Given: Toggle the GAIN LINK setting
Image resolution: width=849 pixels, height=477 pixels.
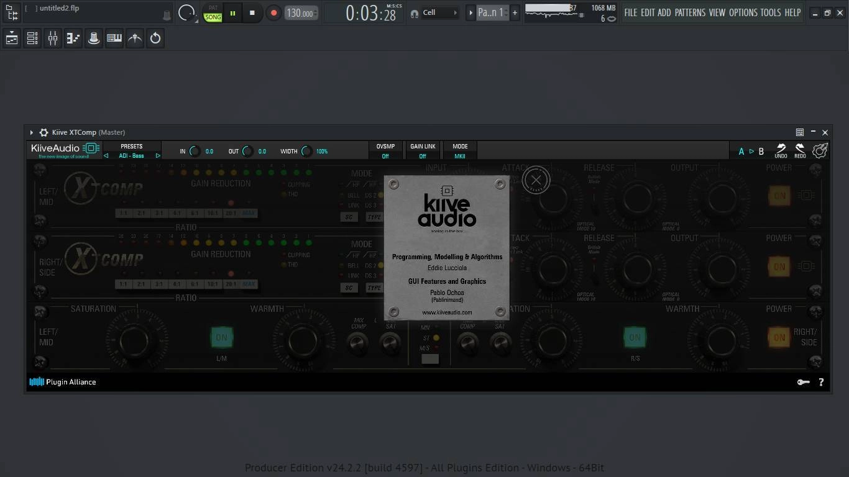Looking at the screenshot, I should tap(423, 151).
